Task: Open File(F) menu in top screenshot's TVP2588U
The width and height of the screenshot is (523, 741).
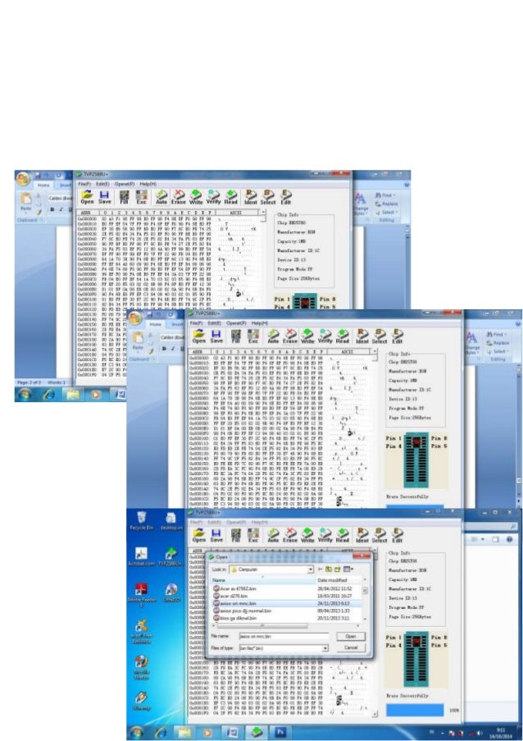Action: (84, 184)
